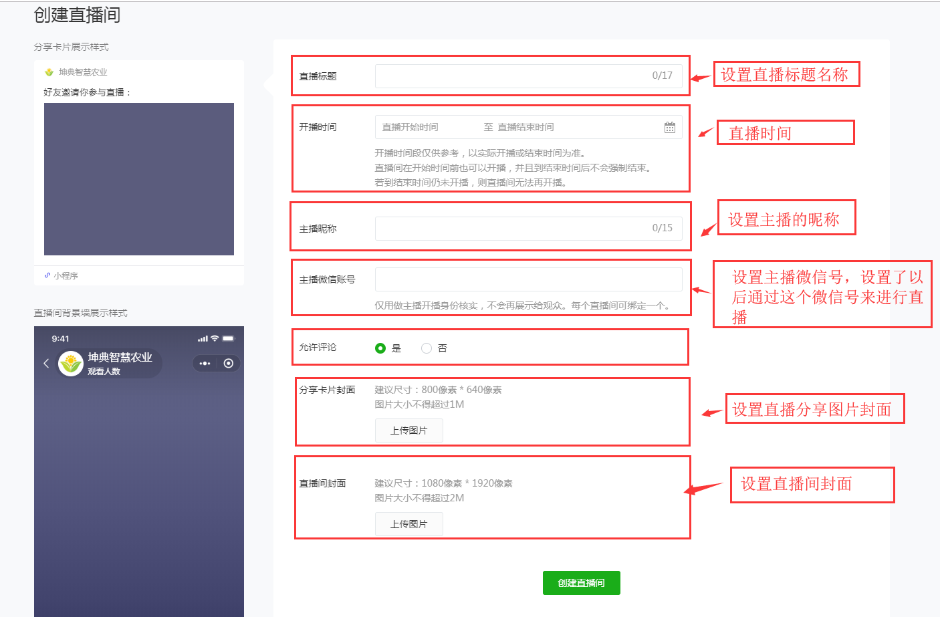Click the small 坤典智慧农业 logo on the share card
The height and width of the screenshot is (617, 940).
point(49,72)
